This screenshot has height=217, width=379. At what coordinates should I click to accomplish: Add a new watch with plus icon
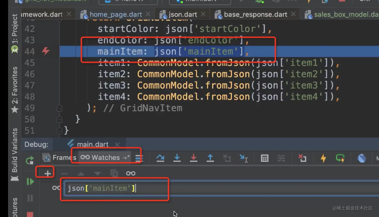pyautogui.click(x=47, y=173)
